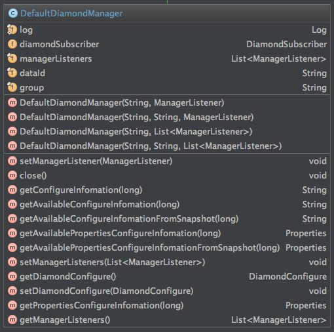The image size is (334, 332).
Task: Select constructor DefaultDiamondManager(String, String, List<ManagerListener>)
Action: point(167,146)
